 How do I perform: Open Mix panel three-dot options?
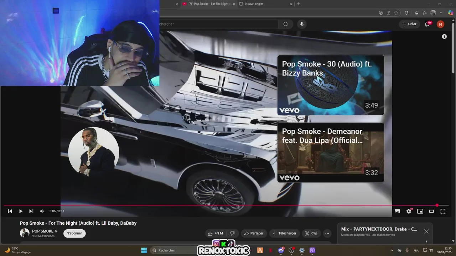point(426,241)
